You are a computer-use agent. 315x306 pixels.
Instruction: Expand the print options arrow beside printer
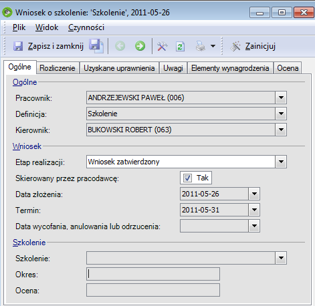213,46
